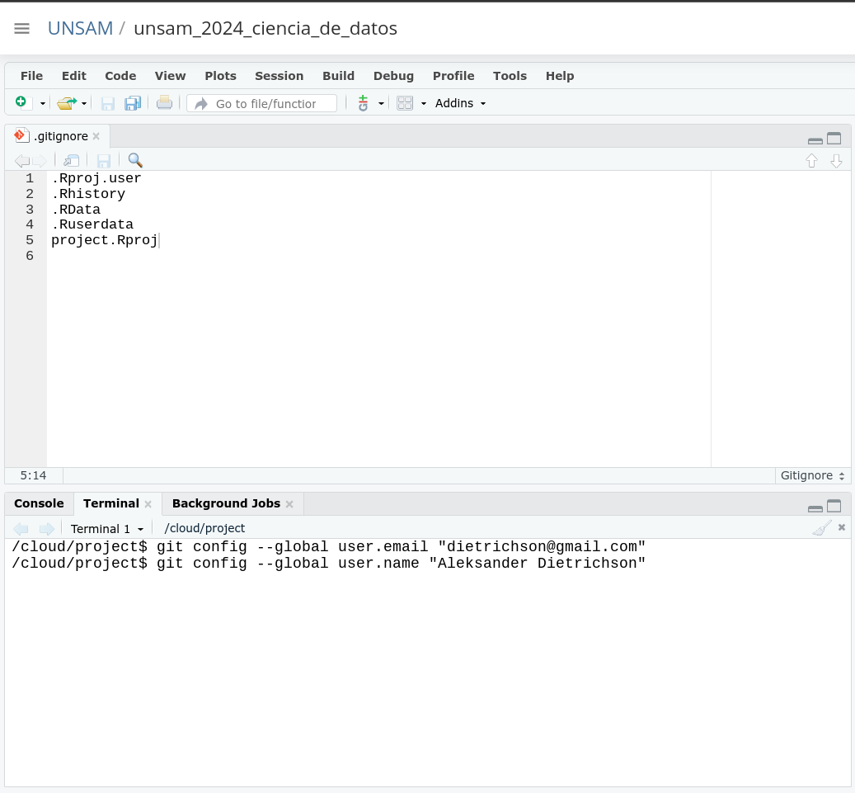Click Show in new window icon
The height and width of the screenshot is (793, 855).
click(x=72, y=160)
